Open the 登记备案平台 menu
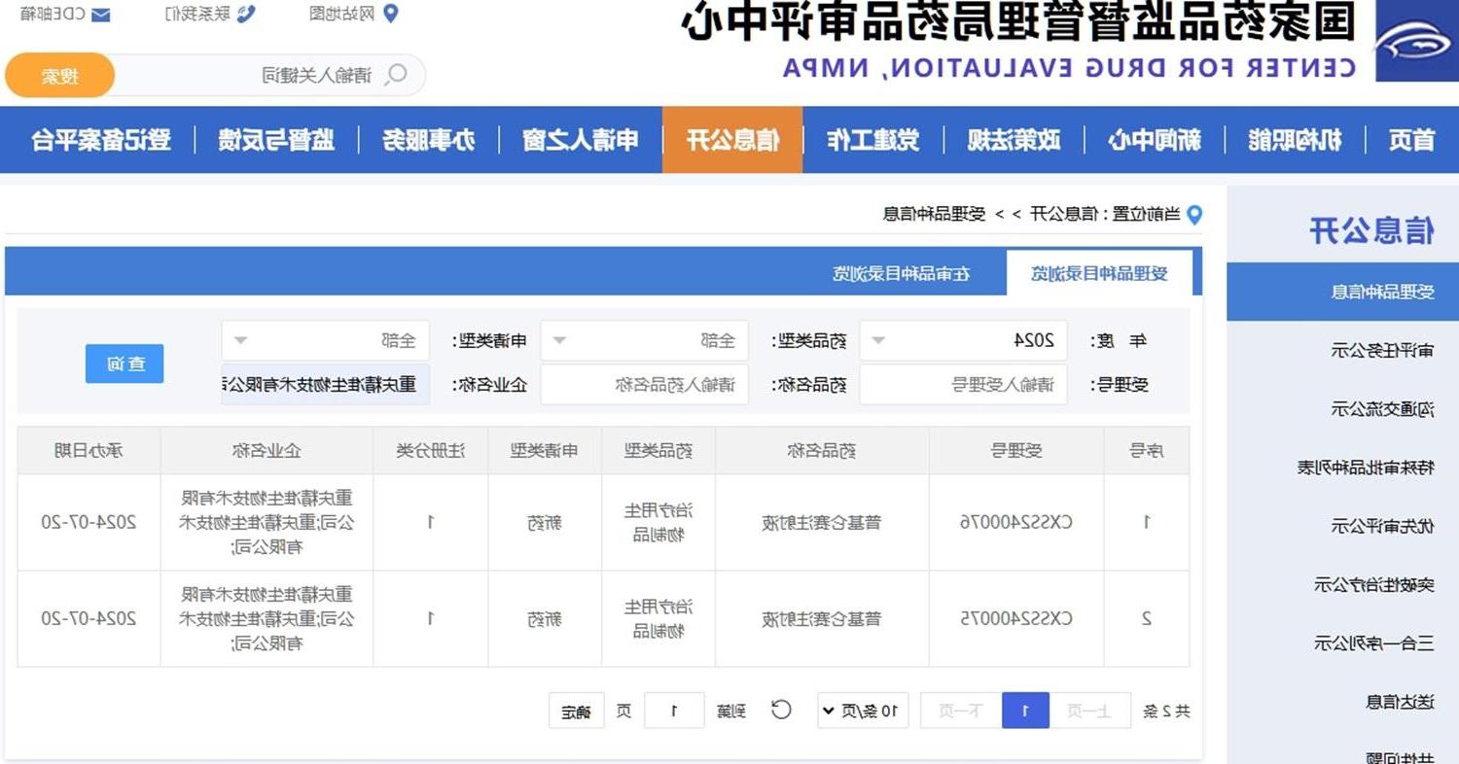This screenshot has width=1459, height=764. point(101,140)
